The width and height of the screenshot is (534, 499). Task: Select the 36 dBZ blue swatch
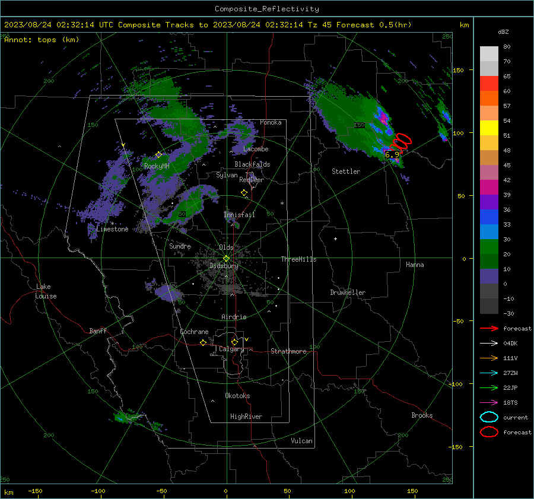click(489, 217)
